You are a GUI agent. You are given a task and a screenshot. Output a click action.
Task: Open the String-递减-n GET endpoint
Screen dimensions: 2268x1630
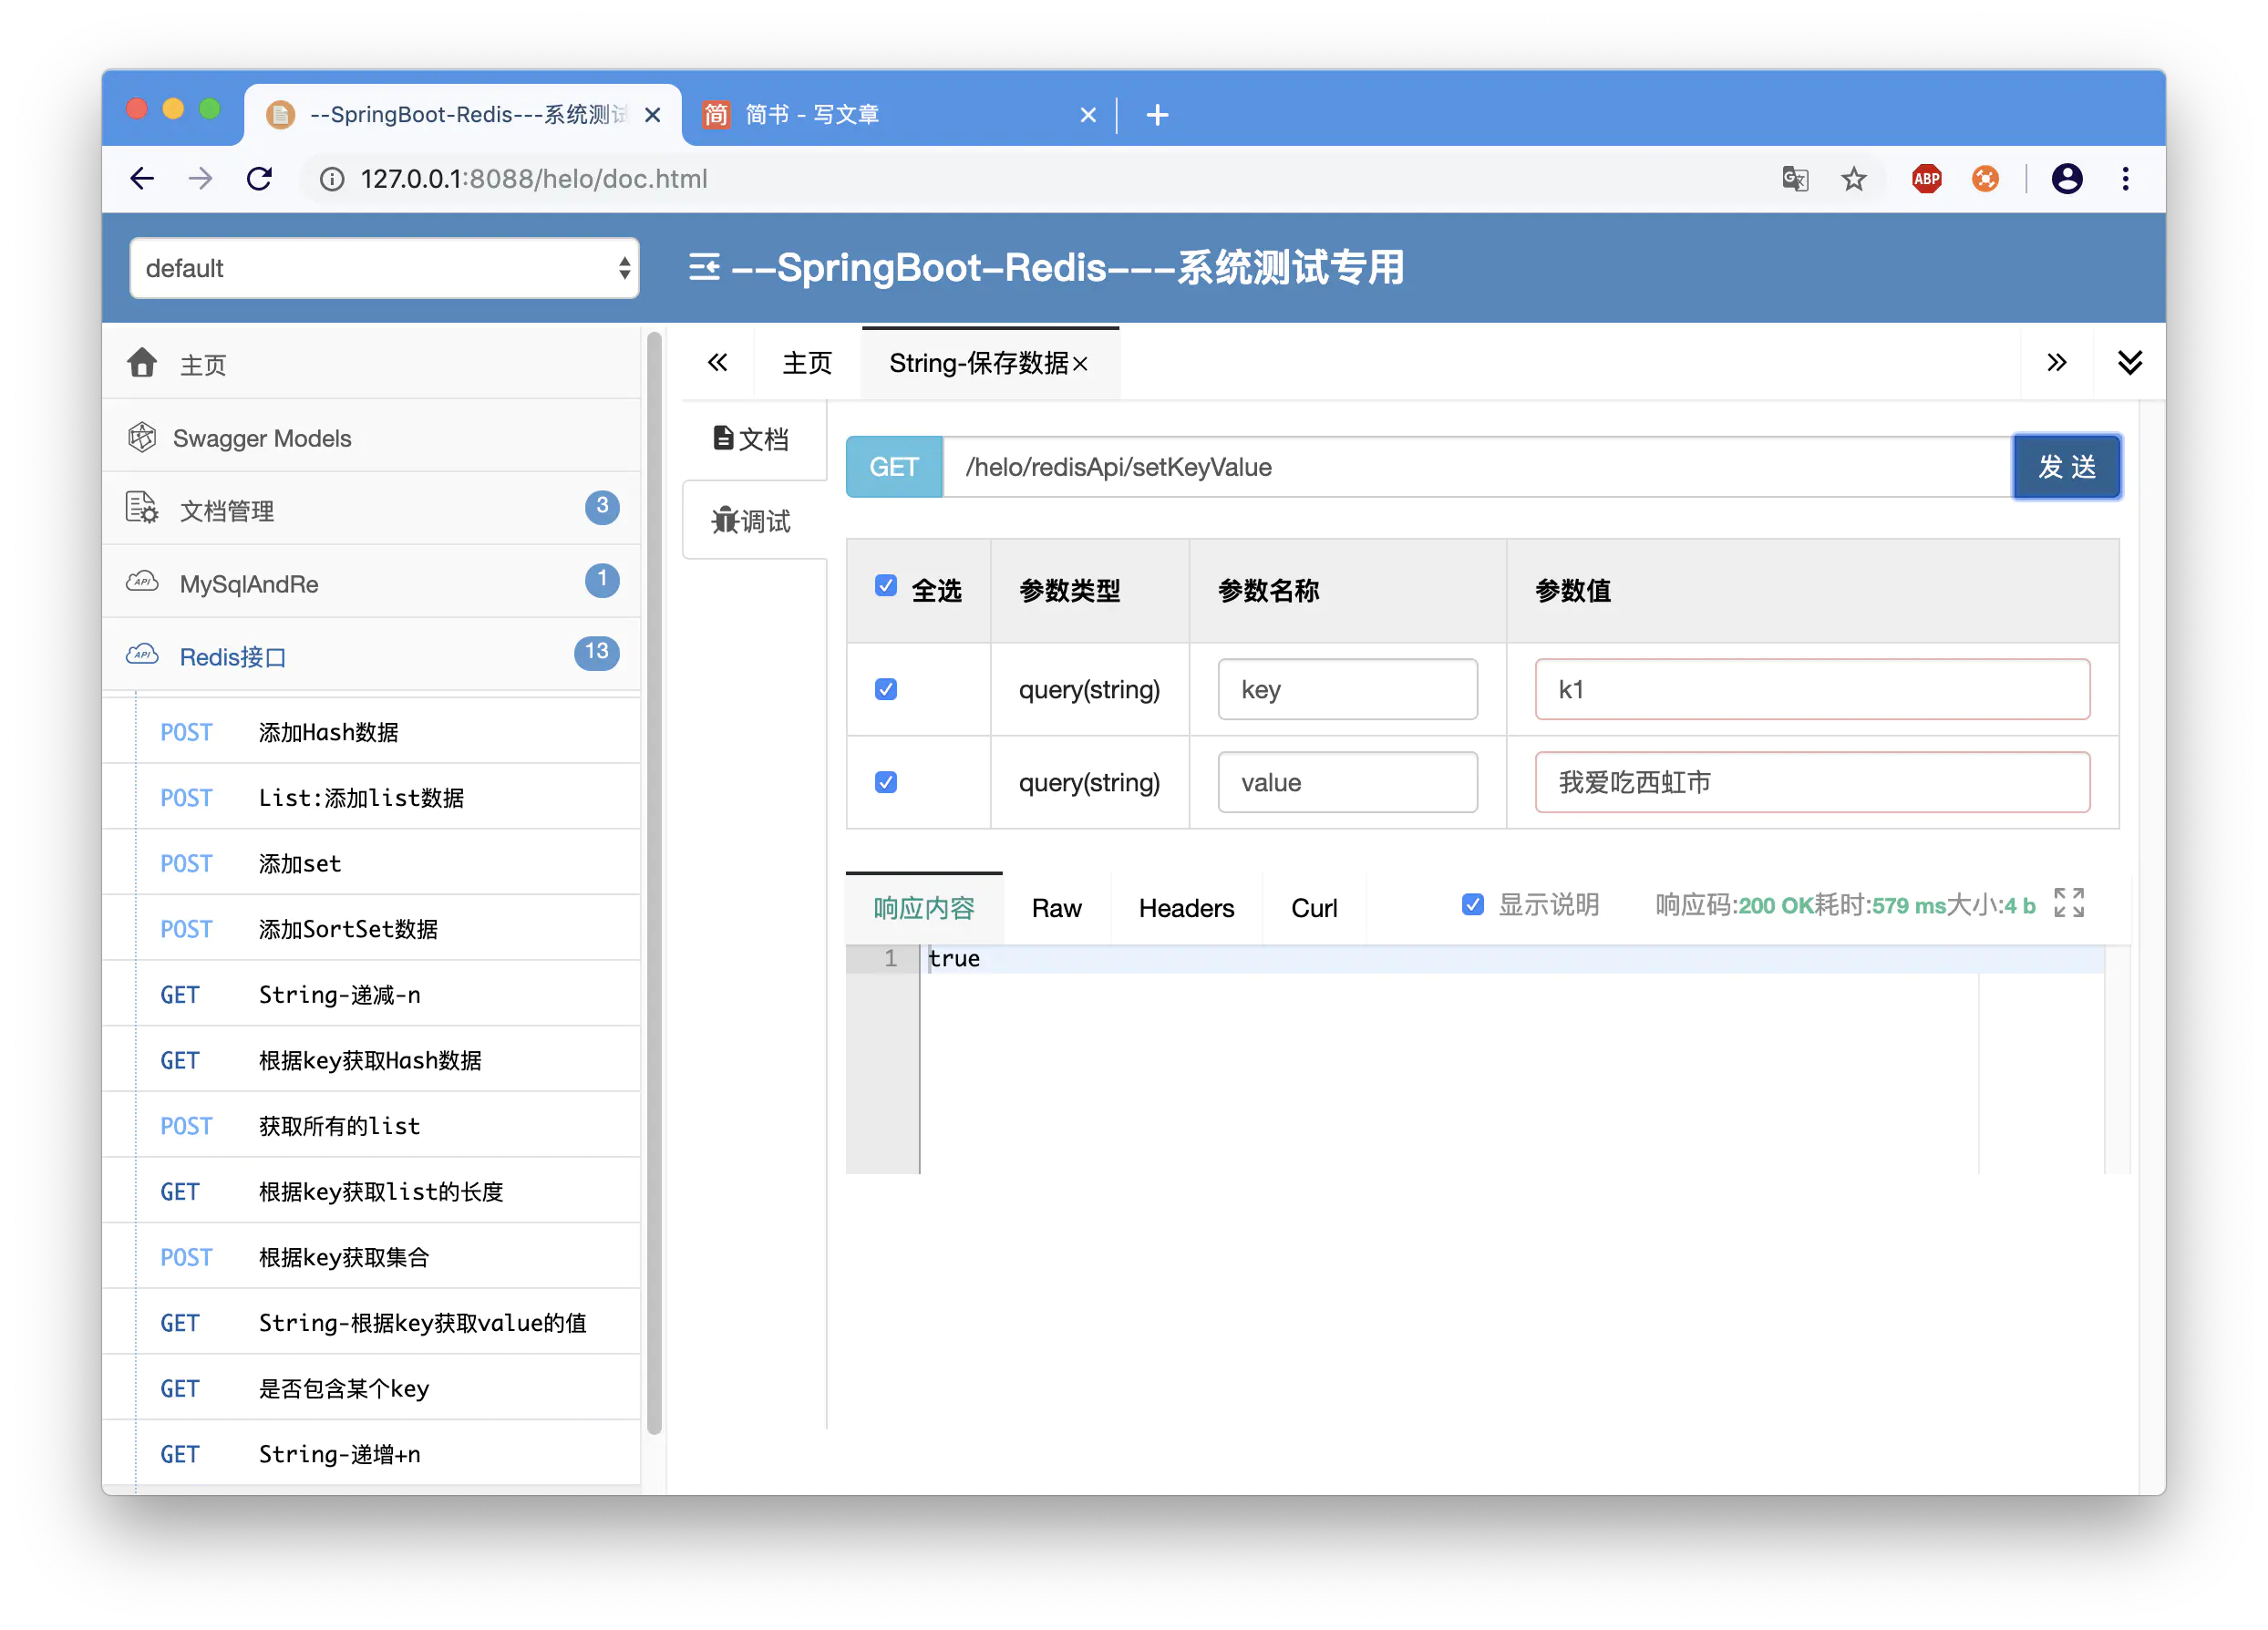coord(339,994)
